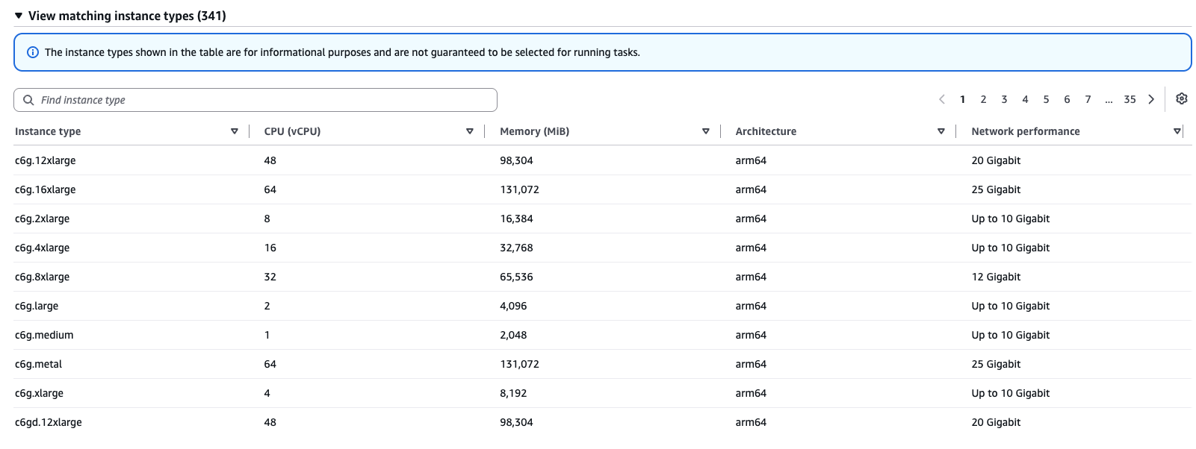
Task: Click arm64 in c6g.large row
Action: tap(751, 306)
